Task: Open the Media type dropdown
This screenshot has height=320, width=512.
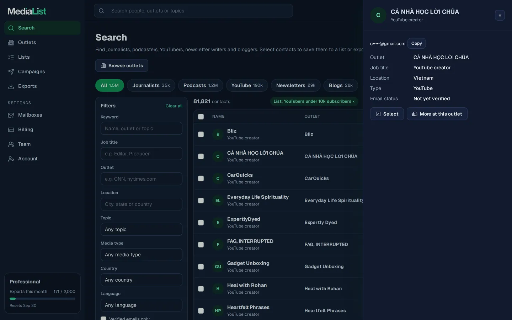Action: point(142,255)
